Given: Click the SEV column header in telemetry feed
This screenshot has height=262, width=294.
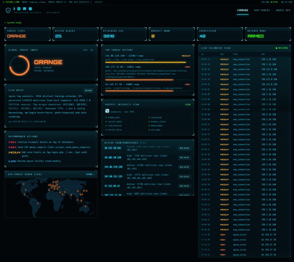Looking at the screenshot, I should tap(222, 54).
